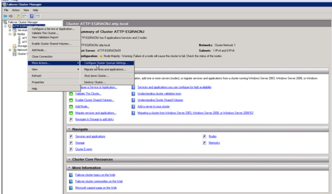The width and height of the screenshot is (332, 194).
Task: Collapse the Navigate section header
Action: tap(69, 129)
